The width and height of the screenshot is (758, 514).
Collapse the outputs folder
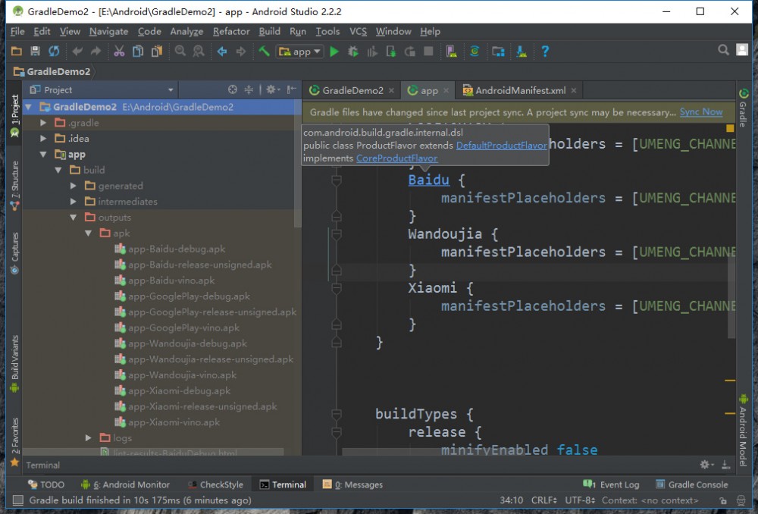[71, 217]
